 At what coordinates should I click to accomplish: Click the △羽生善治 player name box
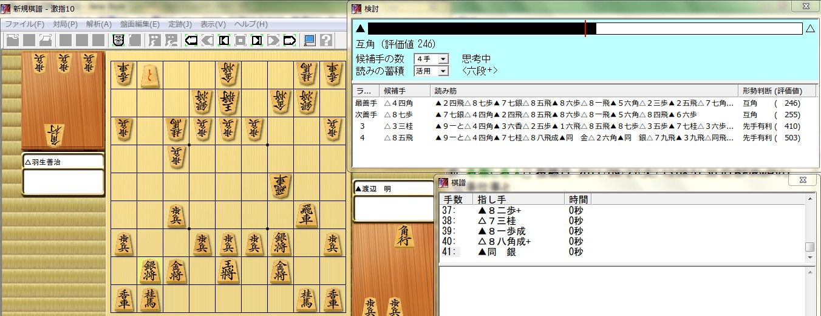pos(63,162)
